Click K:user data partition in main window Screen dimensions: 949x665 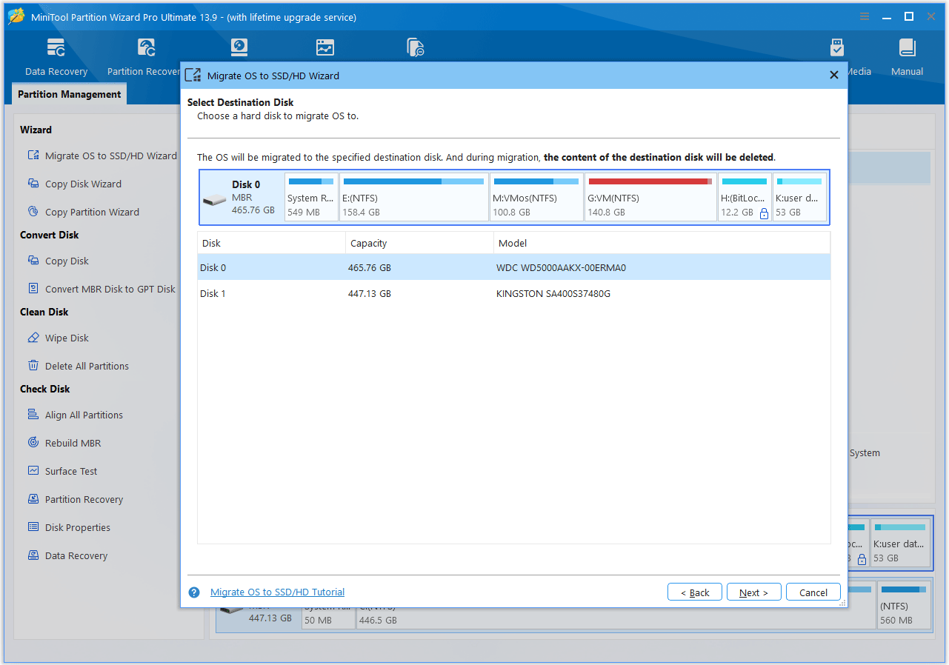[x=899, y=544]
